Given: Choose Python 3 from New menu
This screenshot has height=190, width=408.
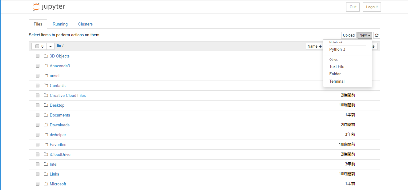Looking at the screenshot, I should pyautogui.click(x=337, y=49).
